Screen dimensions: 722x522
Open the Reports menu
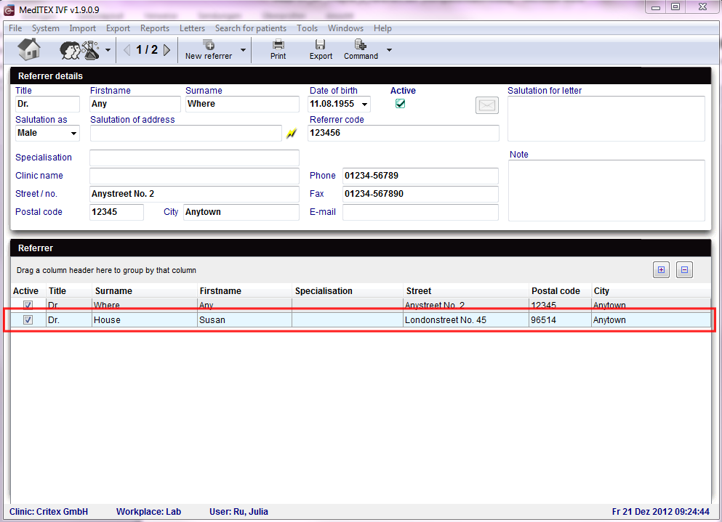155,28
